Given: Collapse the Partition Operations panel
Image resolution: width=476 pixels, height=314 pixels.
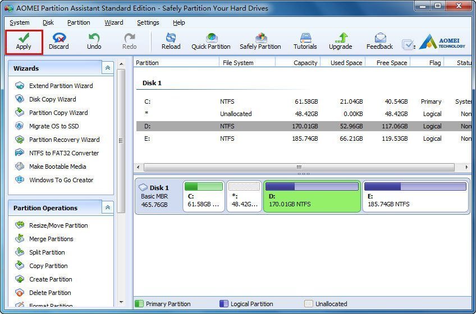Looking at the screenshot, I should [x=108, y=207].
